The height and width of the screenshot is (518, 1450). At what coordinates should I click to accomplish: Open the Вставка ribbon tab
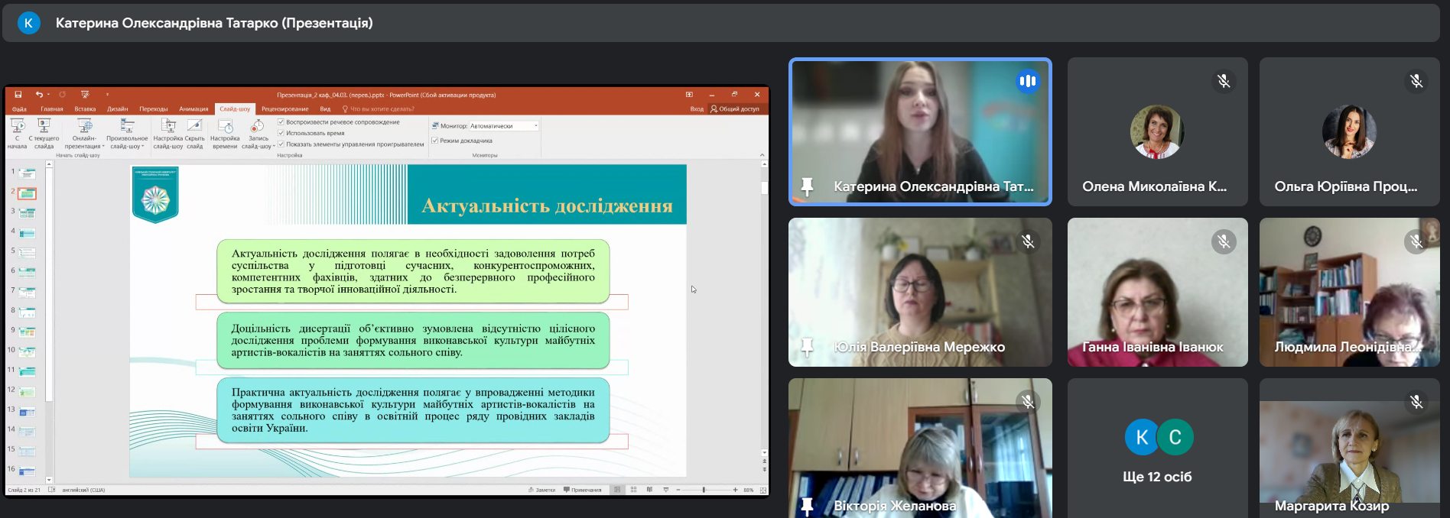point(85,109)
